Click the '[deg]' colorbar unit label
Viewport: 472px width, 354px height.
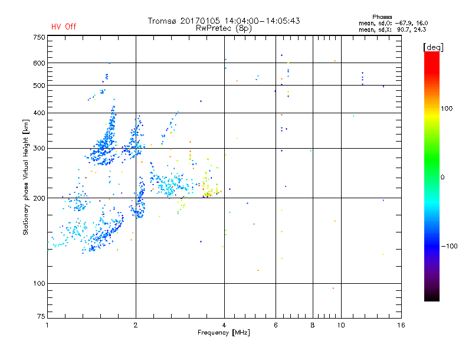tap(433, 48)
